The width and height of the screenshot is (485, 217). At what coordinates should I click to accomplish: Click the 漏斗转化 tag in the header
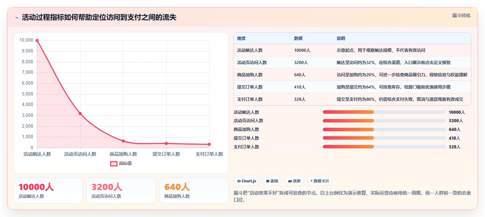click(x=461, y=15)
